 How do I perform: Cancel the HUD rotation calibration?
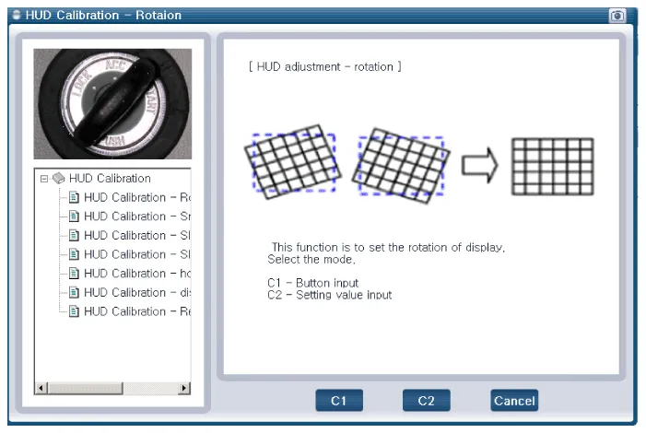click(x=513, y=401)
